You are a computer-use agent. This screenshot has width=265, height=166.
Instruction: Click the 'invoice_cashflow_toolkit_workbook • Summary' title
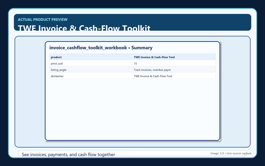point(101,48)
